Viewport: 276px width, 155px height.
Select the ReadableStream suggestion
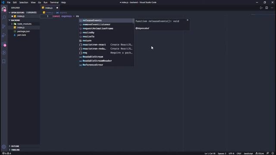click(107, 57)
